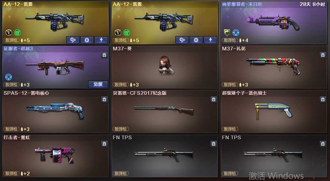Click gear settings on second AA-12-雷霆 card

[x=196, y=40]
